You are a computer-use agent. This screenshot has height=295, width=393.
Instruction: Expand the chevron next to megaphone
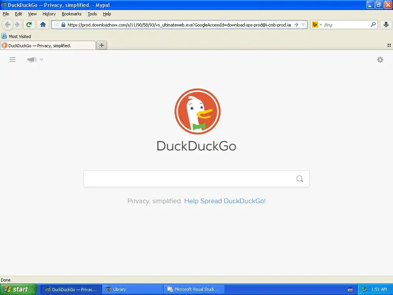(x=41, y=60)
